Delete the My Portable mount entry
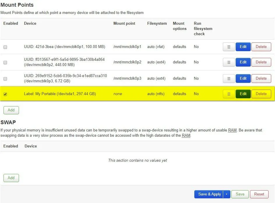 point(261,94)
